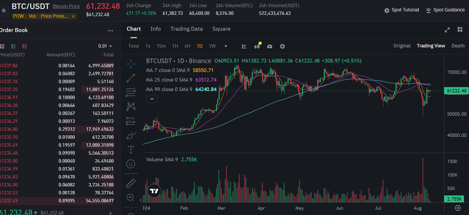Open the emoji icons tool

point(131,164)
